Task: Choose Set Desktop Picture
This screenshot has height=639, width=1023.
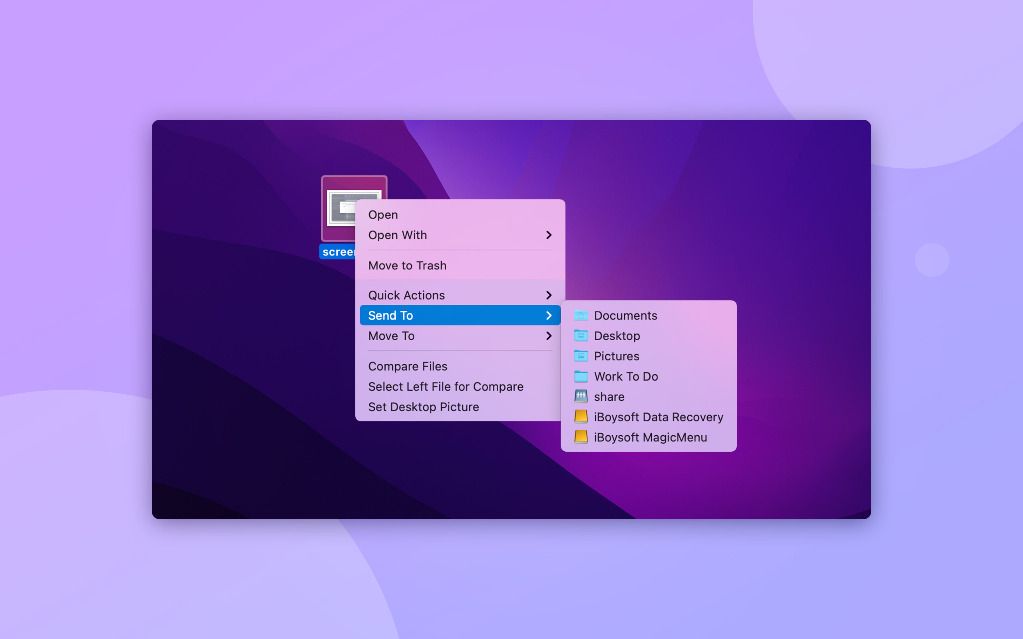Action: click(x=460, y=407)
